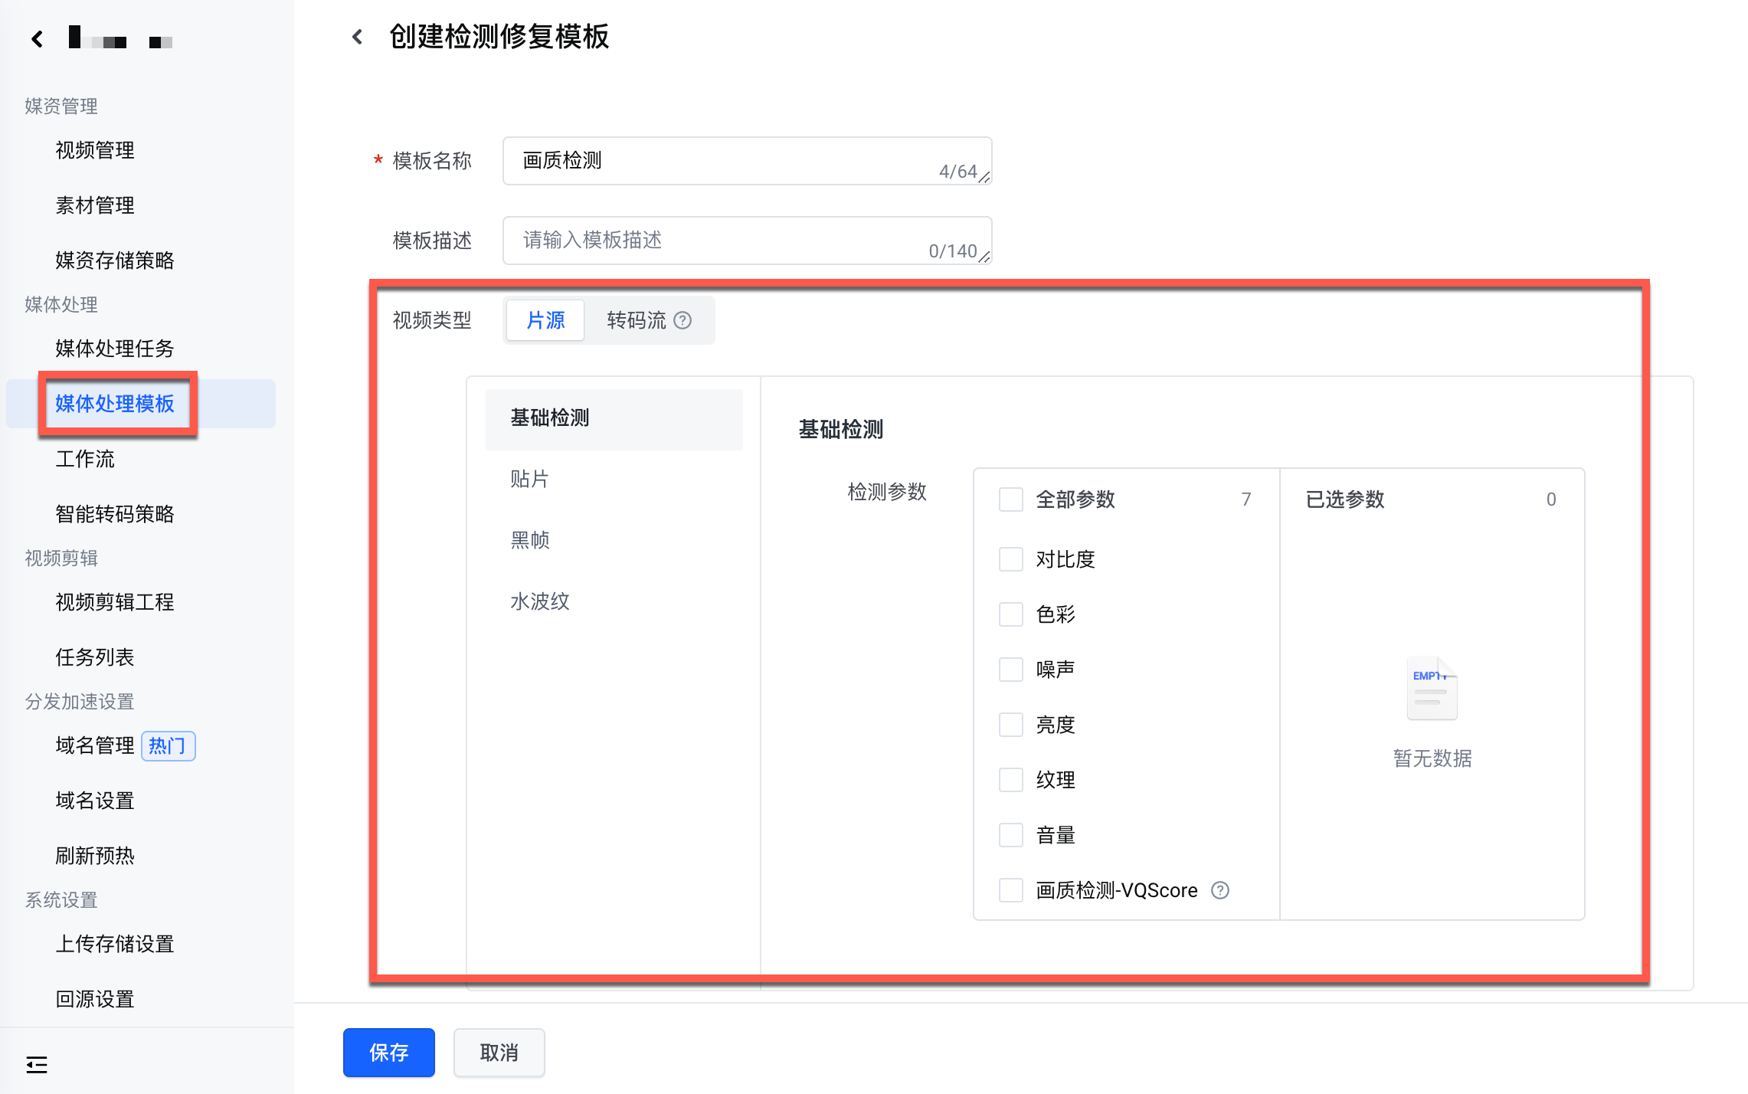Check the 画质检测-VQScore option
The width and height of the screenshot is (1748, 1094).
pyautogui.click(x=1011, y=890)
